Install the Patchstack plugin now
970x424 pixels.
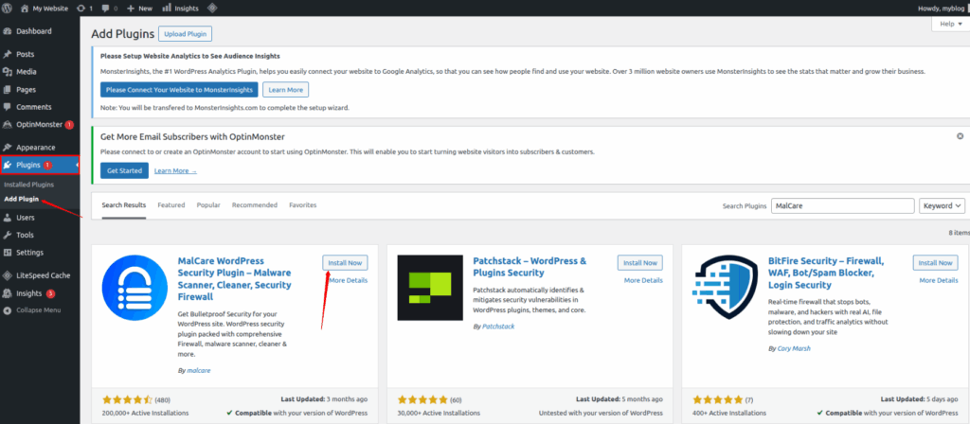640,263
